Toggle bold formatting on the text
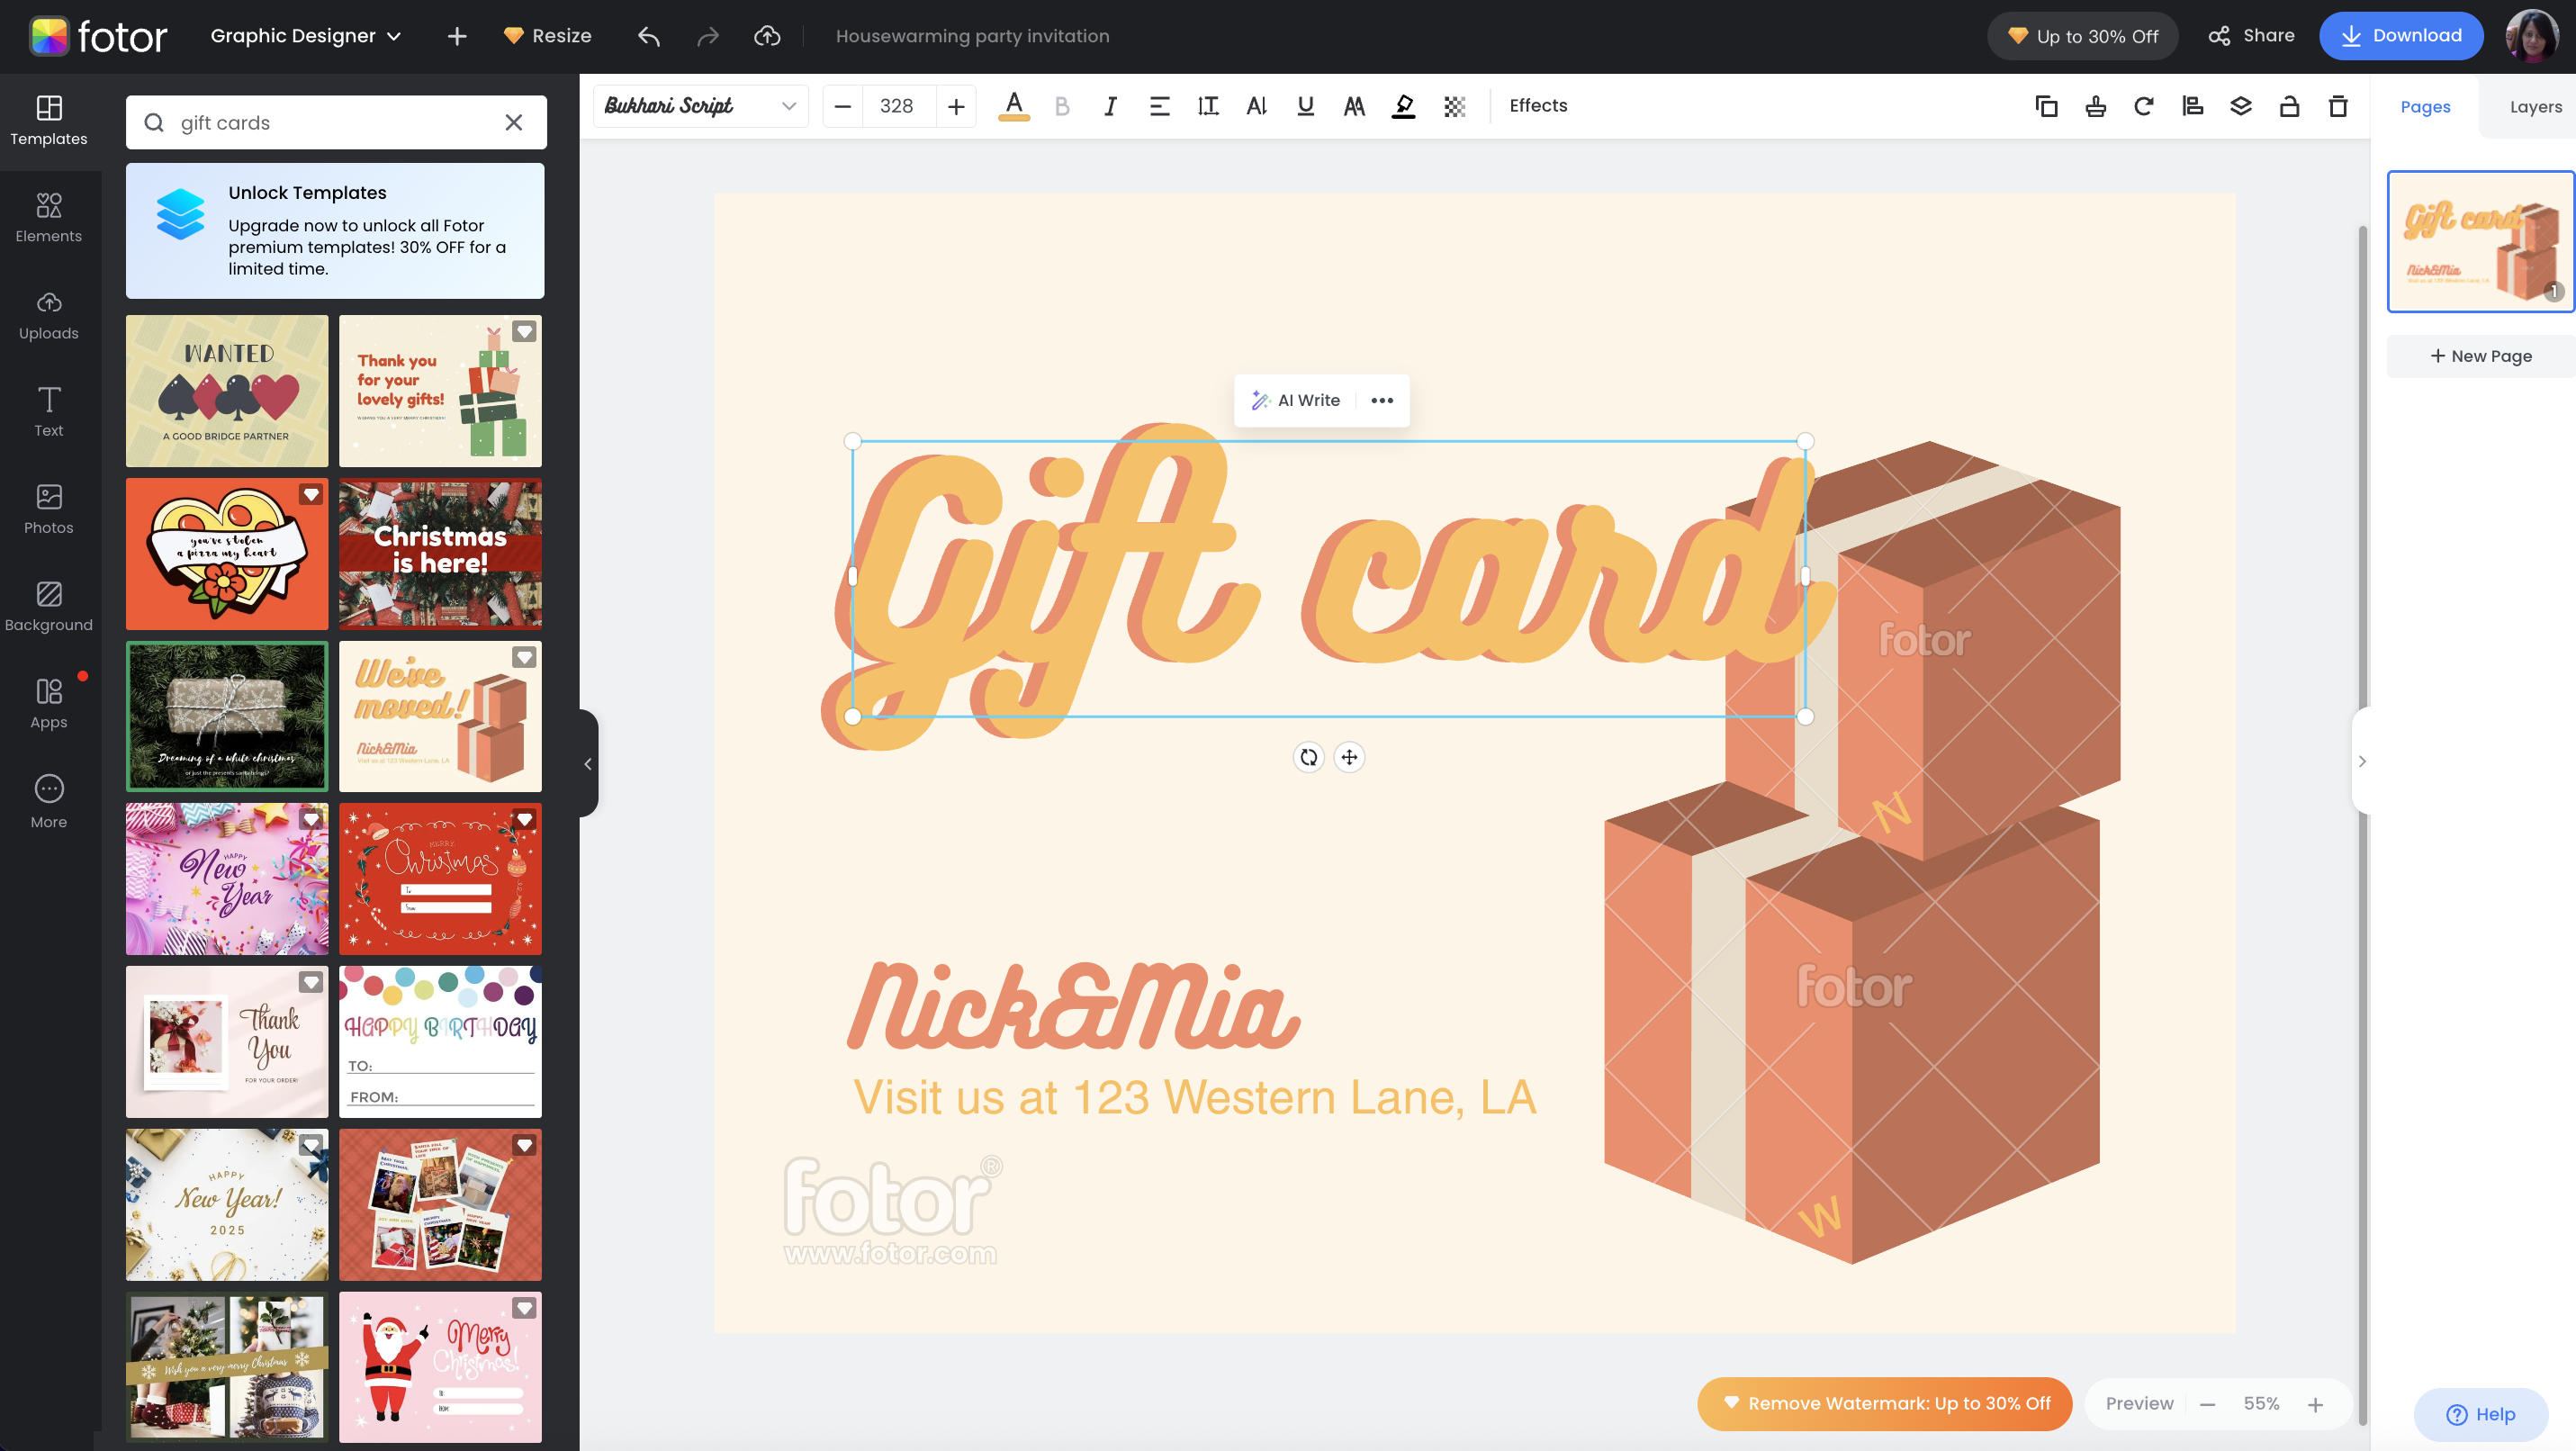Screen dimensions: 2576x1451 (x=1062, y=105)
